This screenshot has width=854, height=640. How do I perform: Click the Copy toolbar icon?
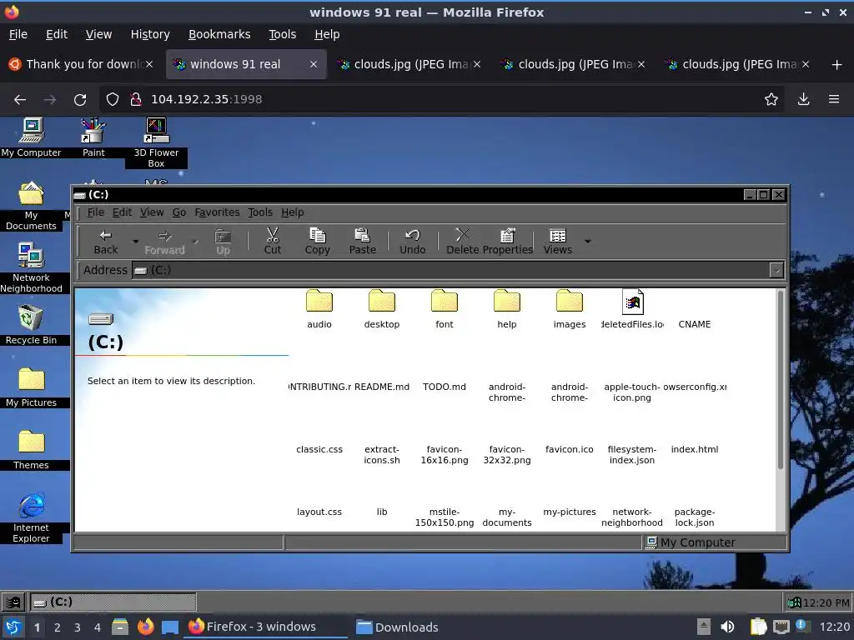[318, 235]
